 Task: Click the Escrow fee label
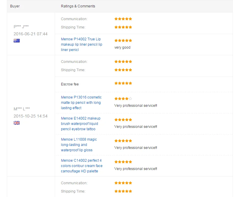[x=70, y=84]
